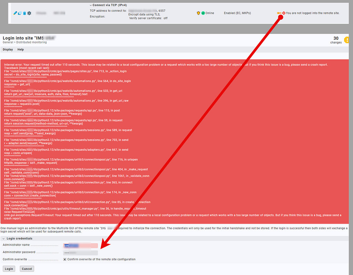Image resolution: width=353 pixels, height=275 pixels.
Task: Click the trash delete site icon
Action: pos(24,13)
